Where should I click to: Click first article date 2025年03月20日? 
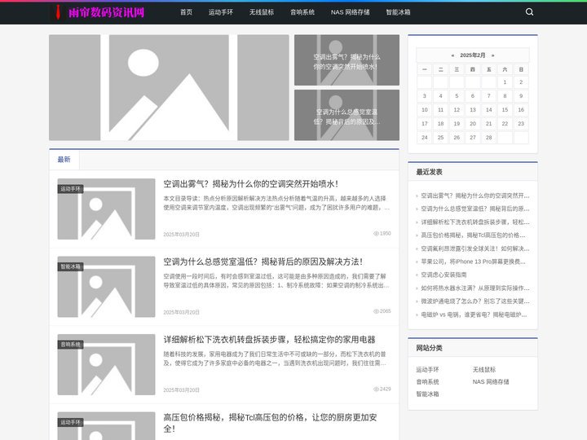point(181,235)
